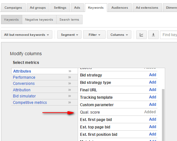The image size is (177, 141).
Task: Expand chevron beside Performance
Action: pyautogui.click(x=70, y=77)
